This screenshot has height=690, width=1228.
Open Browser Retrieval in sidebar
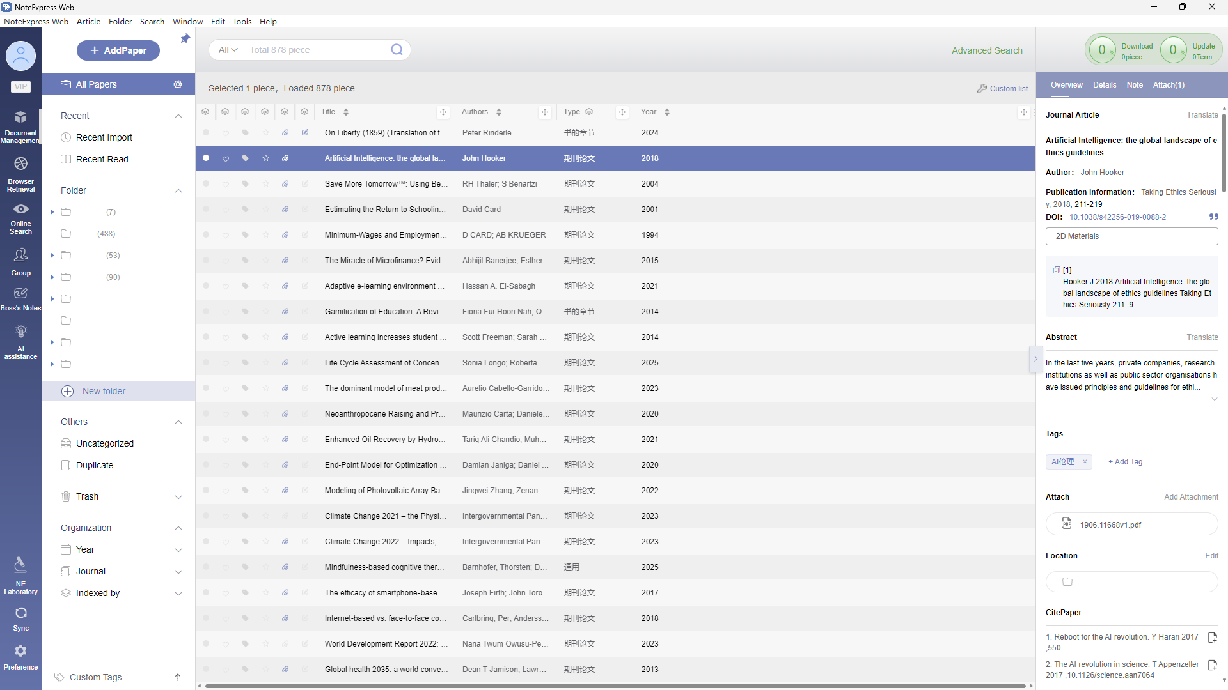(20, 174)
